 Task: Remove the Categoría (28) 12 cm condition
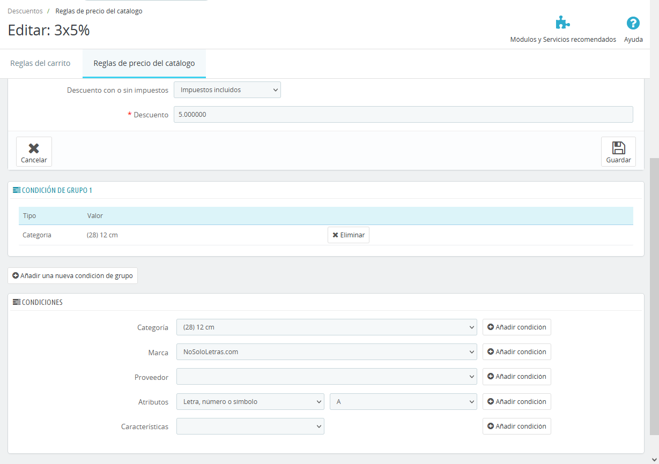click(x=349, y=235)
